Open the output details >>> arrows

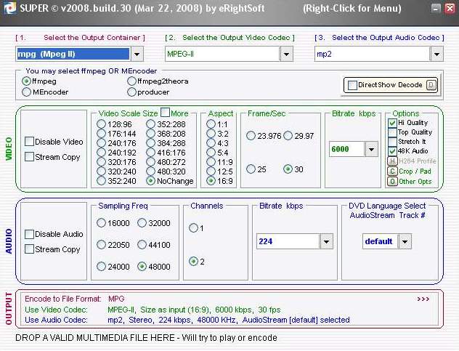click(423, 299)
